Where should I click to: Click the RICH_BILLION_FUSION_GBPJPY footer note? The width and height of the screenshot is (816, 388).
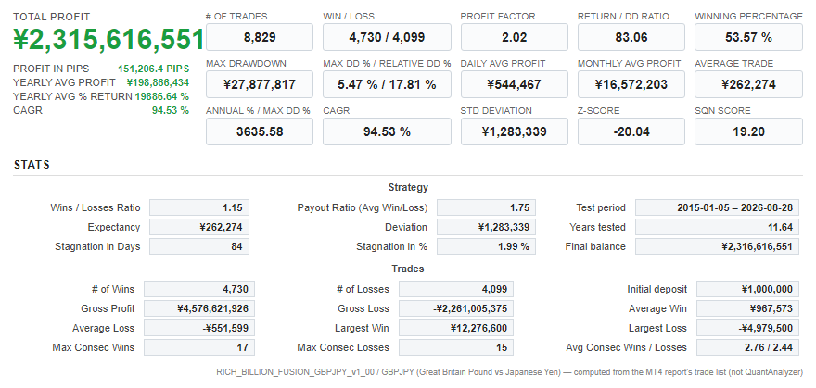click(509, 372)
